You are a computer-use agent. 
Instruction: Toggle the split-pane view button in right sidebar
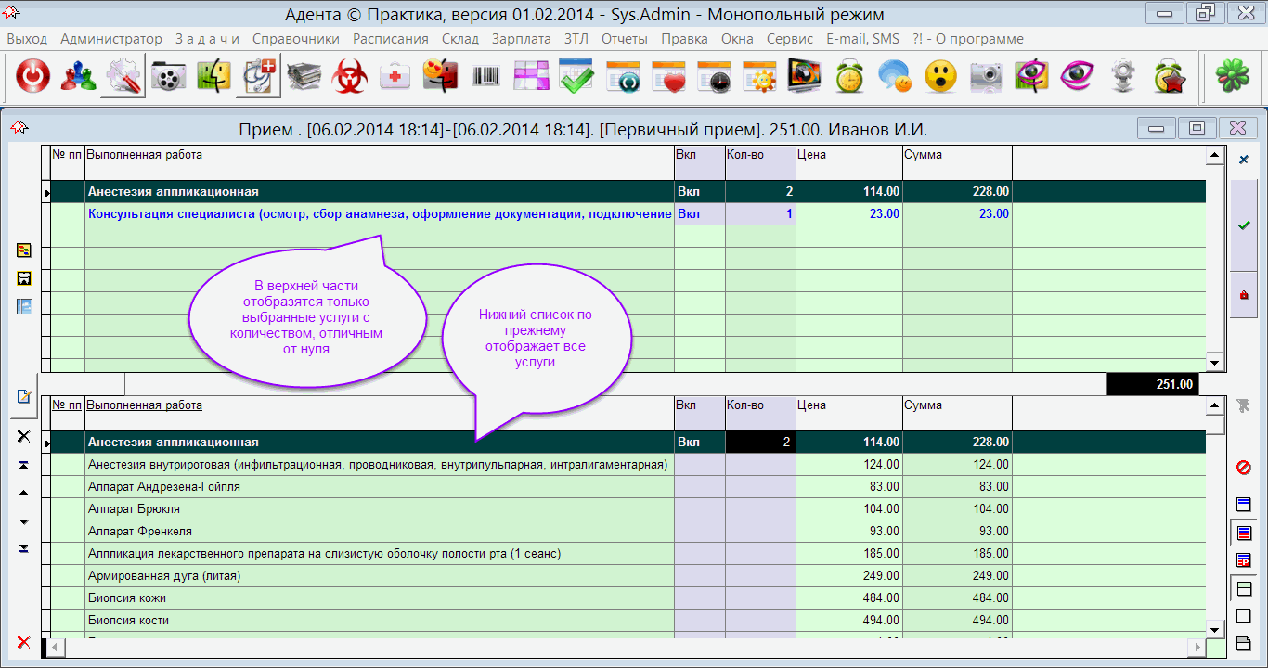1244,588
